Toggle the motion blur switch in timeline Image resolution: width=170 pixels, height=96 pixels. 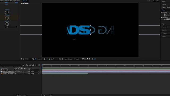pos(36,65)
